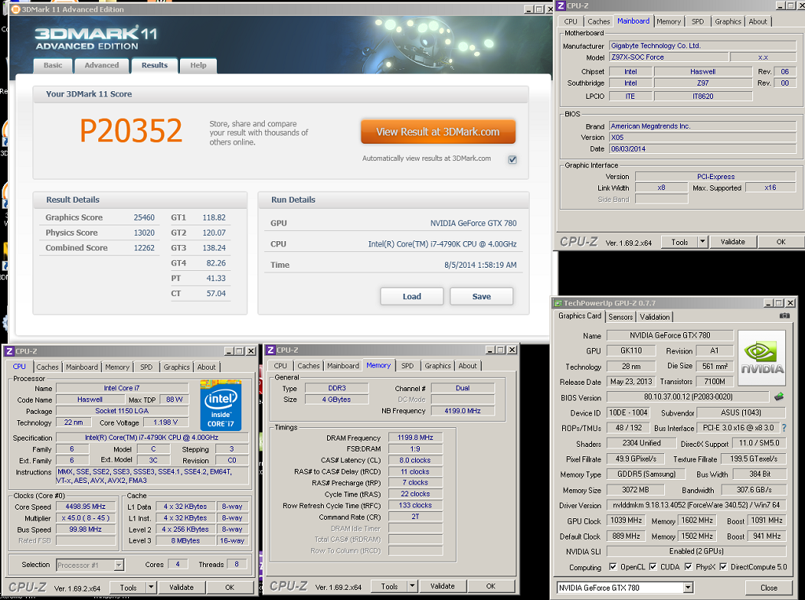Open About tab in CPU-Z Memory window
Screen dimensions: 805x600
(467, 366)
